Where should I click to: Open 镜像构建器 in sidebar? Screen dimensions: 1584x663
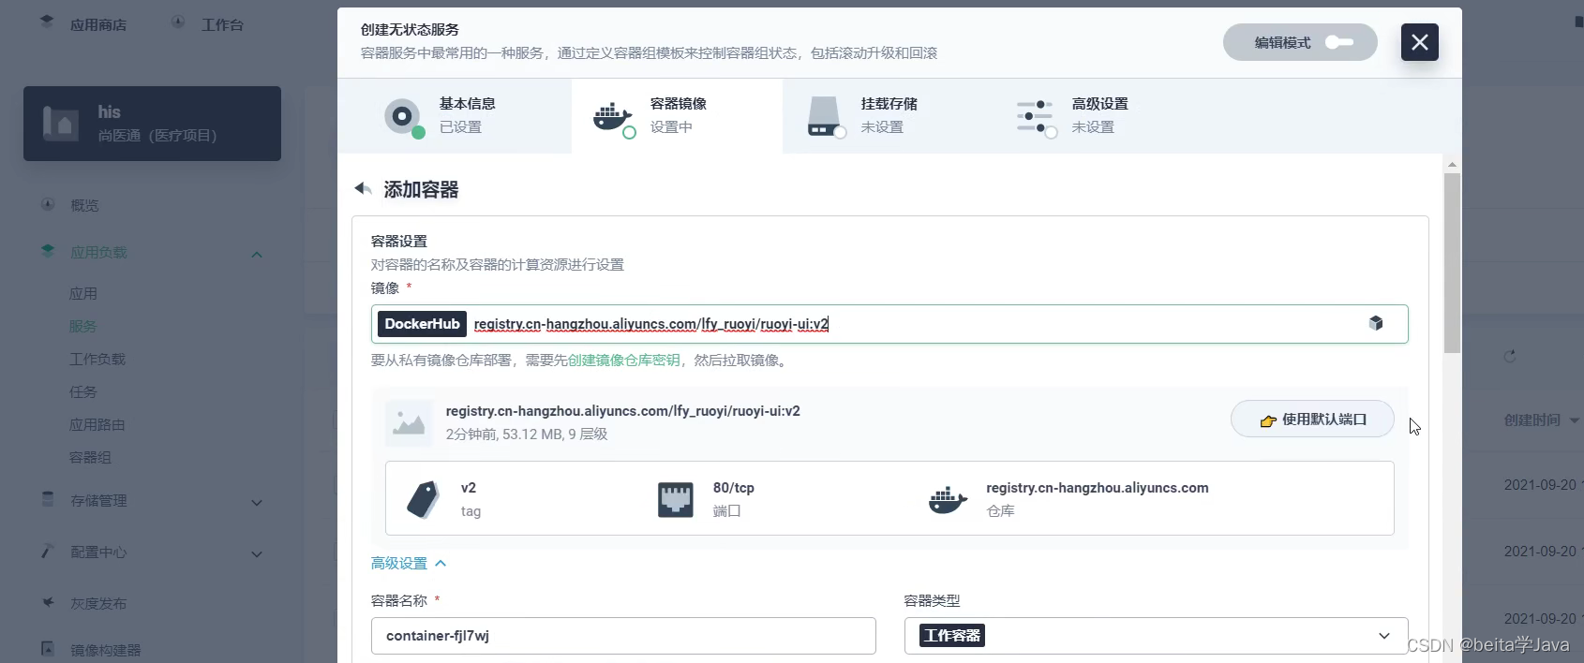pos(105,651)
